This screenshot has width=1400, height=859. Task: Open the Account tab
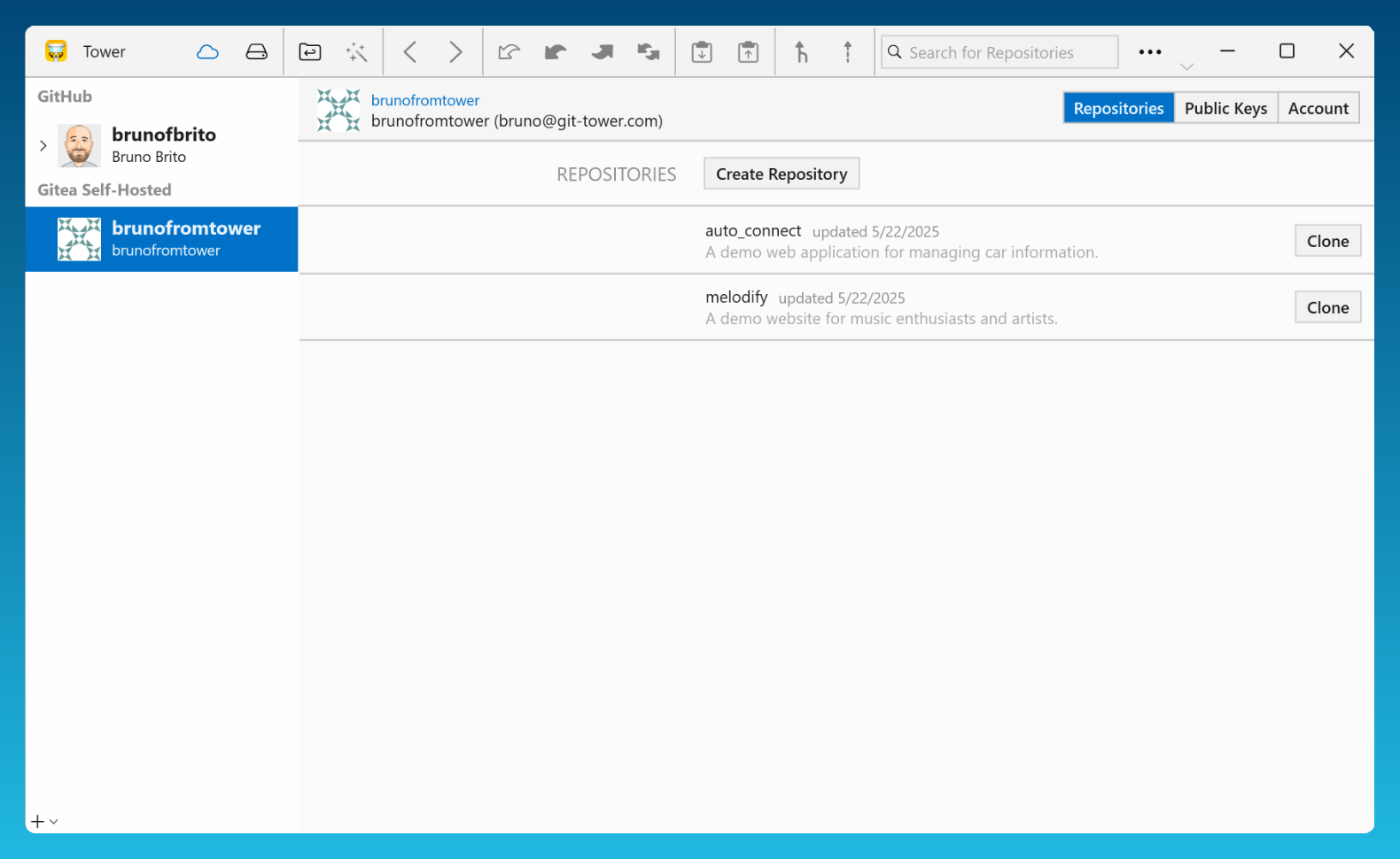1318,108
